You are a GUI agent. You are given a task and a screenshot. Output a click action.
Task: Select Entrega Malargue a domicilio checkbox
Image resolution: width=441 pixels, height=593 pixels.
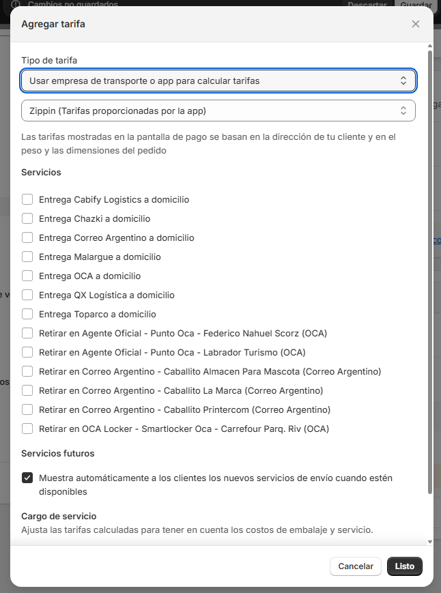(27, 257)
